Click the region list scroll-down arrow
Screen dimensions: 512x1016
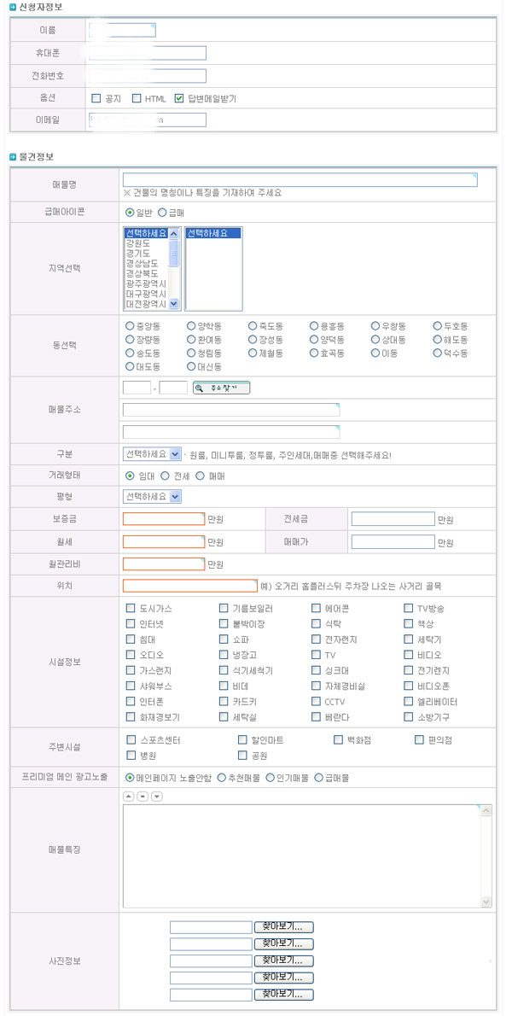[x=173, y=303]
